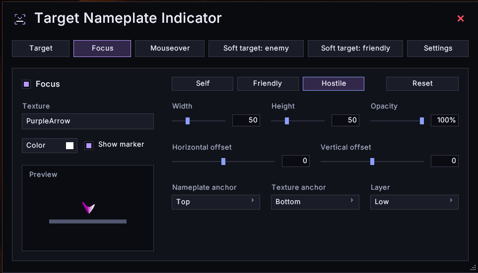Click the Height value field showing 50
This screenshot has width=478, height=273.
[345, 120]
